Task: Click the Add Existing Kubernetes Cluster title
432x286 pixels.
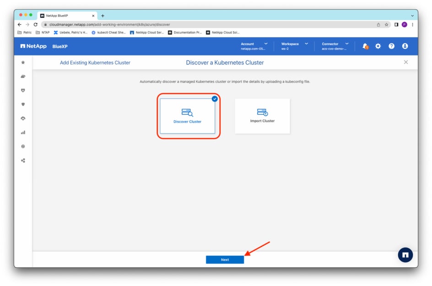Action: [x=95, y=63]
